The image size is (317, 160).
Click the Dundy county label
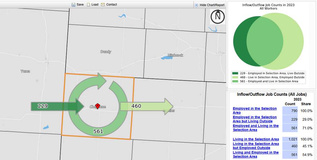point(106,52)
